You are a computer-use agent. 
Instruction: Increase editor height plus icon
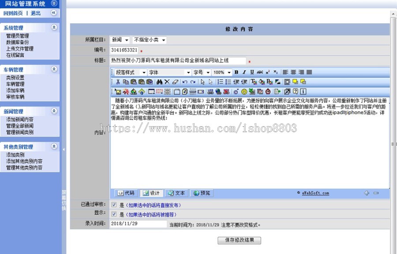click(367, 193)
